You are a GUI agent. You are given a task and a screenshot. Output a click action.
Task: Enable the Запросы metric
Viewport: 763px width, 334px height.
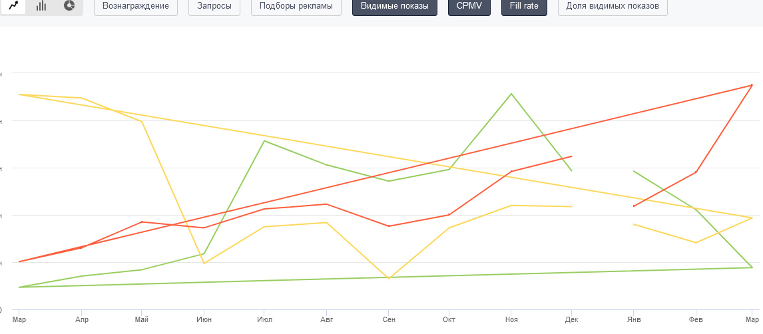[x=214, y=6]
